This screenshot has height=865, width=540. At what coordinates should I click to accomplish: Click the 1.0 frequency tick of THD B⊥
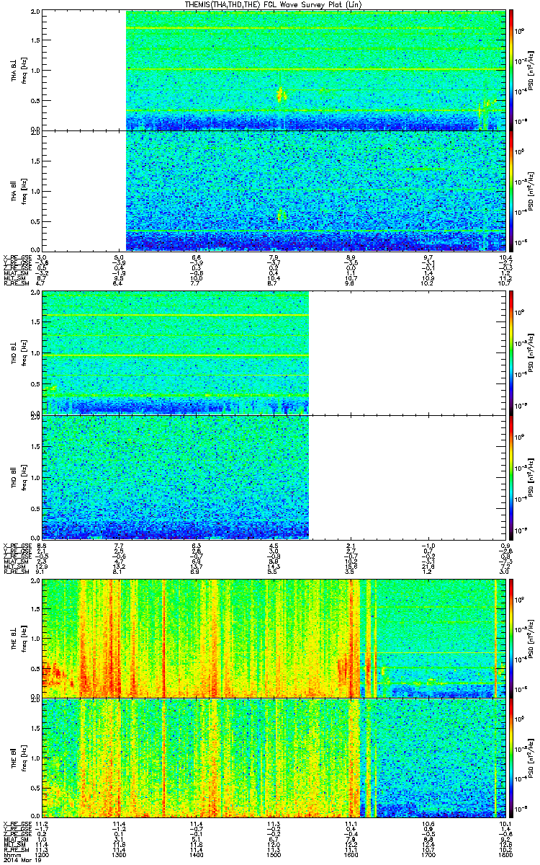35,353
